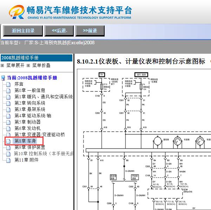This screenshot has height=210, width=211.
Task: Open 第4章 驱动系统/轴 chapter
Action: [x=33, y=116]
